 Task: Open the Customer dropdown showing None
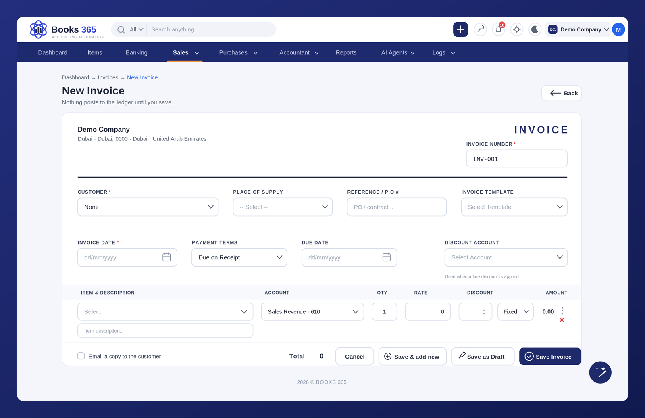(148, 207)
